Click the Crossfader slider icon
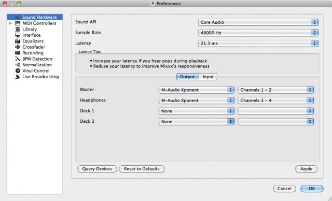Screen dimensions: 332x201 click(18, 47)
